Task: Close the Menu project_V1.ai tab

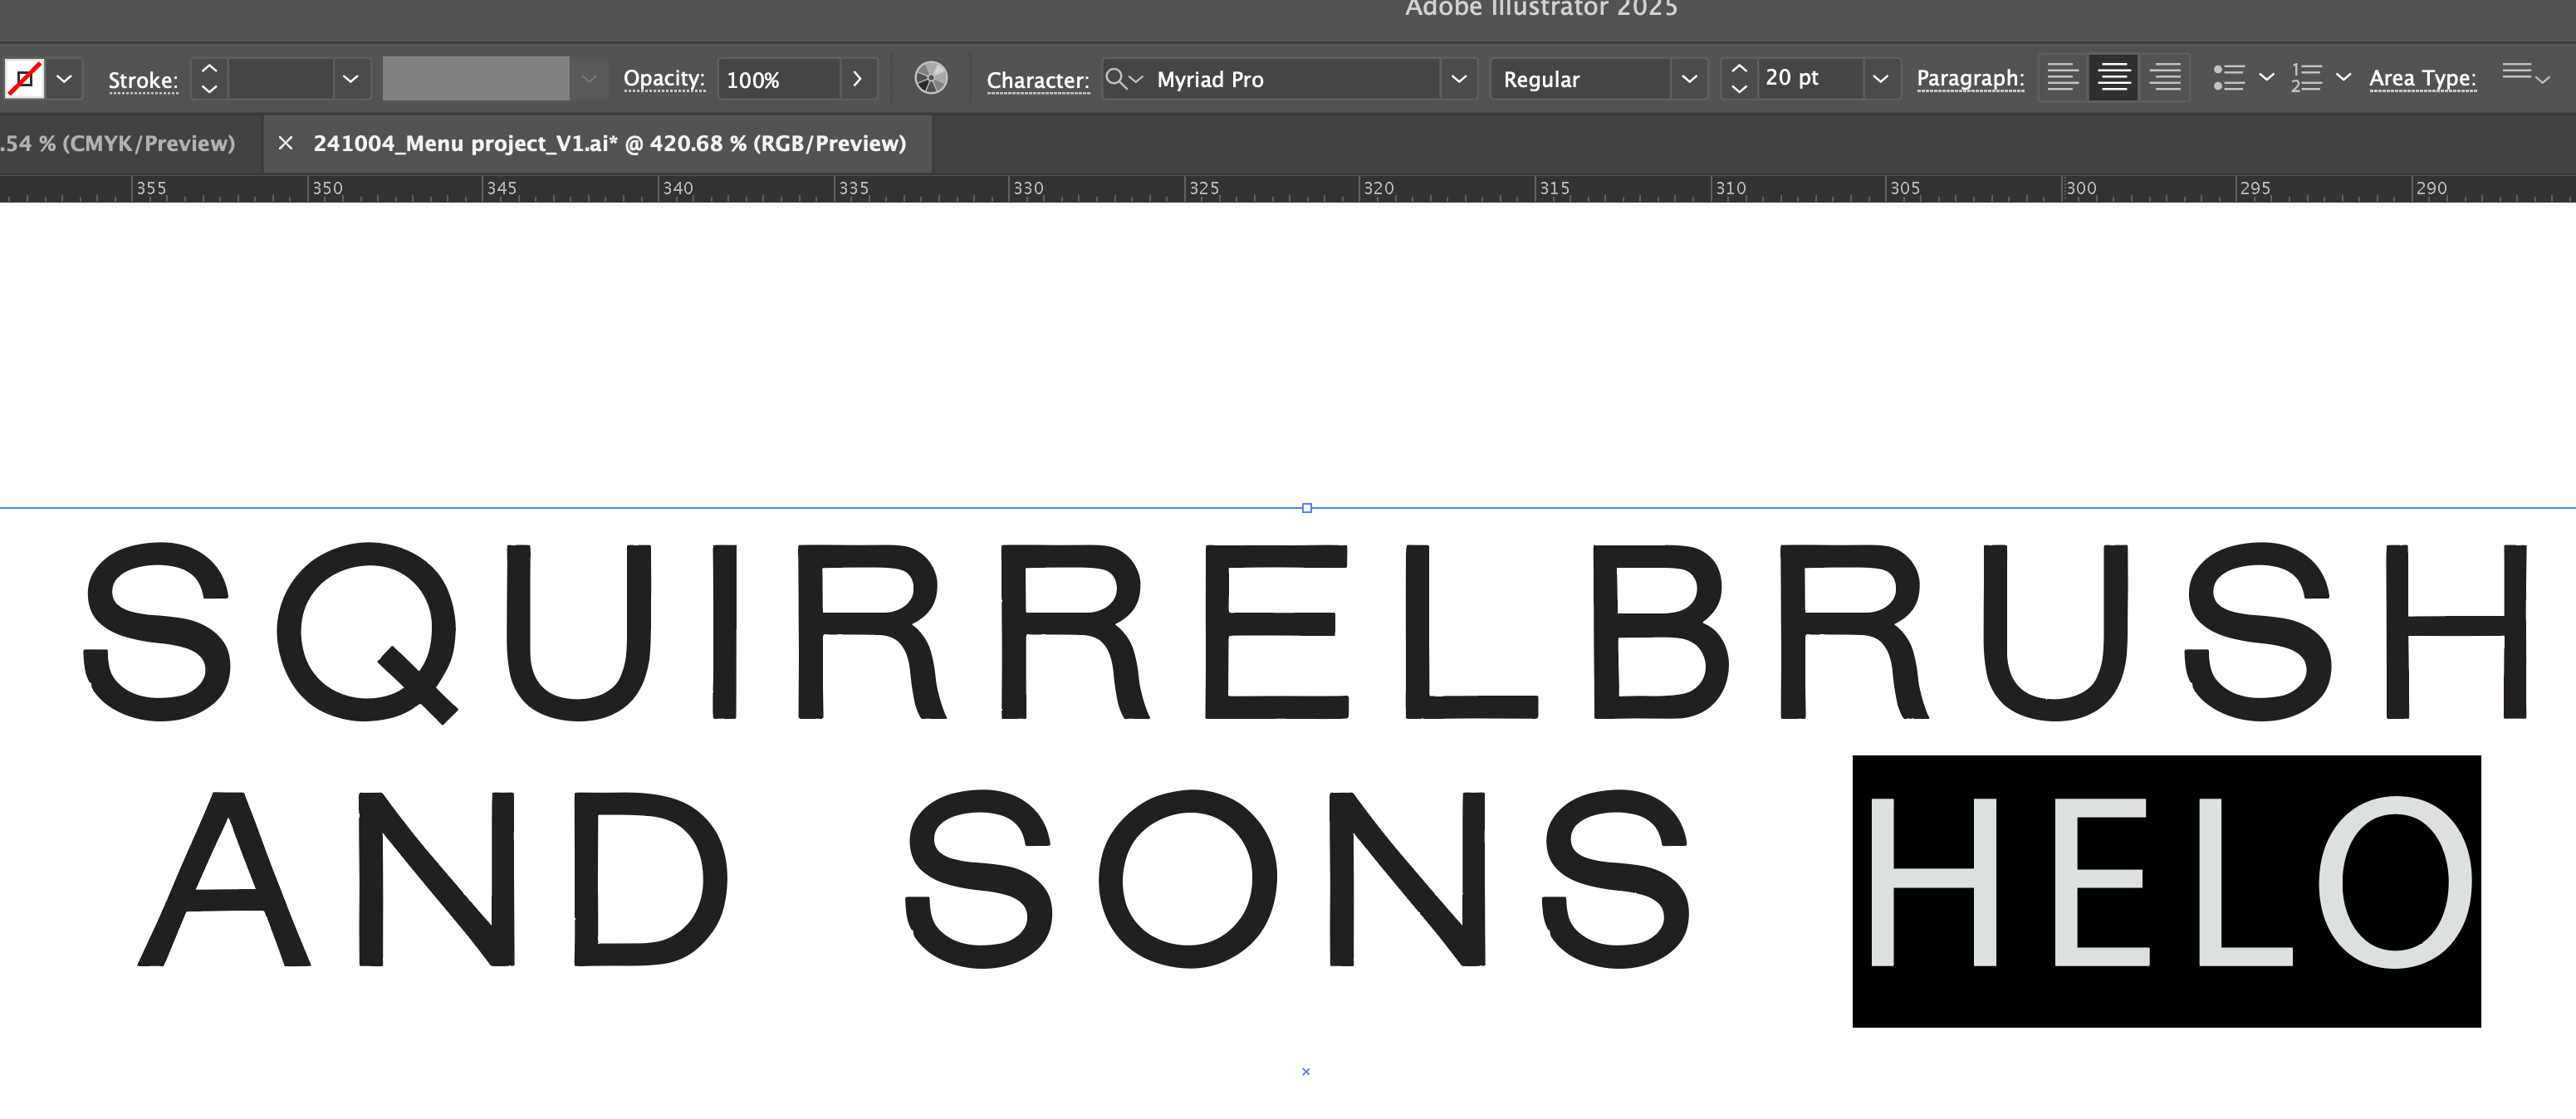Action: (x=286, y=144)
